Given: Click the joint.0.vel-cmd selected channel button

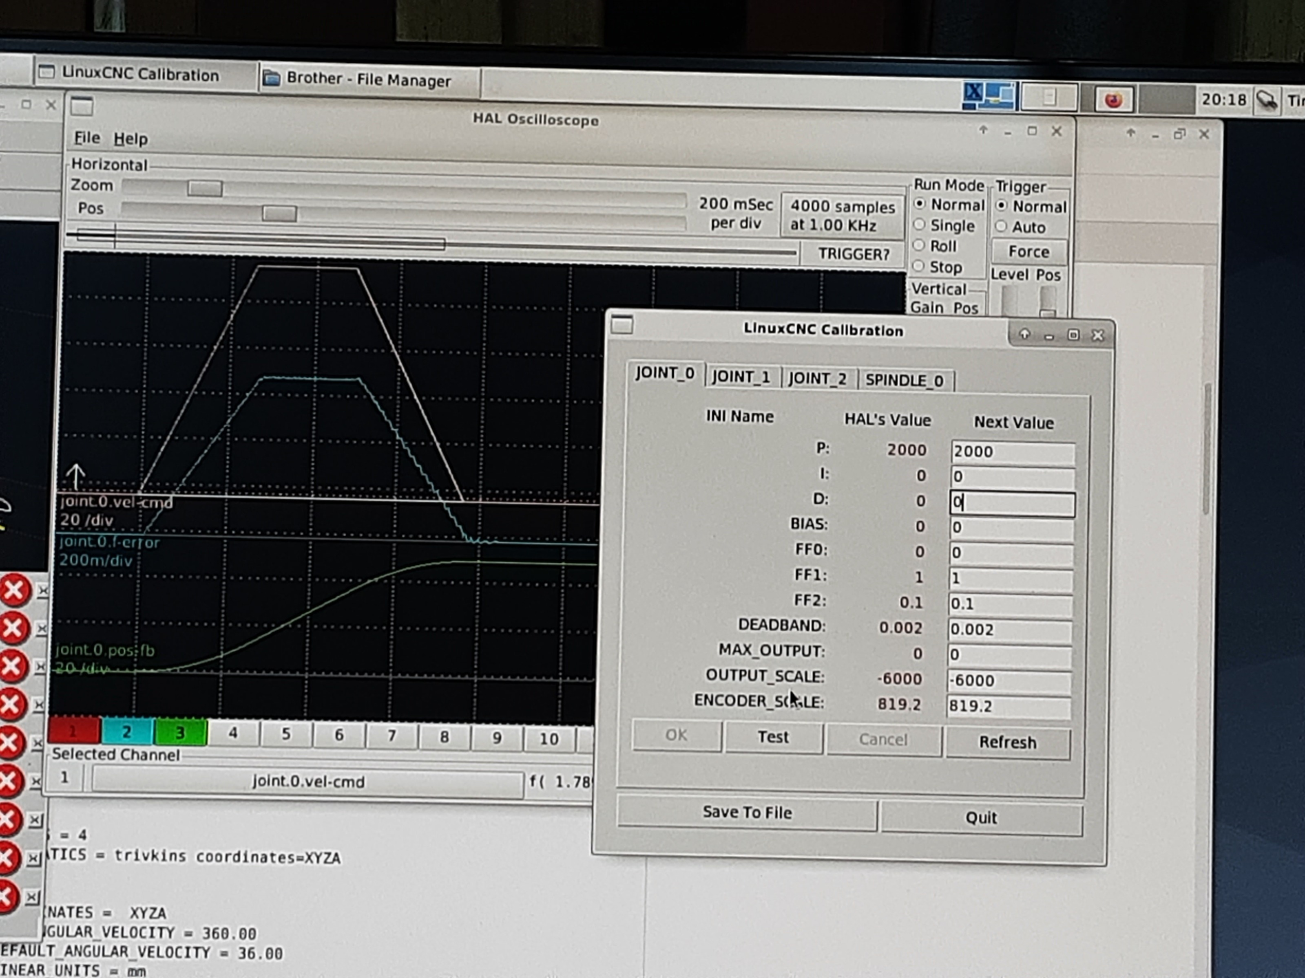Looking at the screenshot, I should point(307,782).
